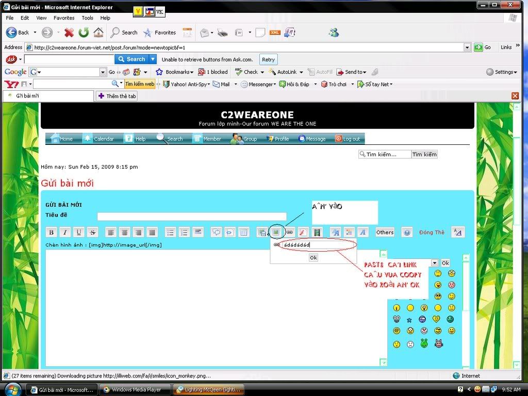Open the Calendar link in forum navigation

(99, 139)
